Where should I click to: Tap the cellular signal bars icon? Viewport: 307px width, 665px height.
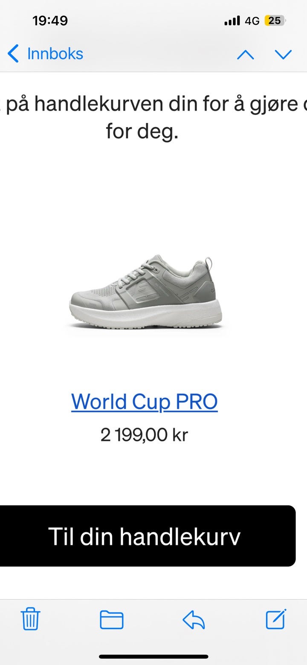[232, 20]
